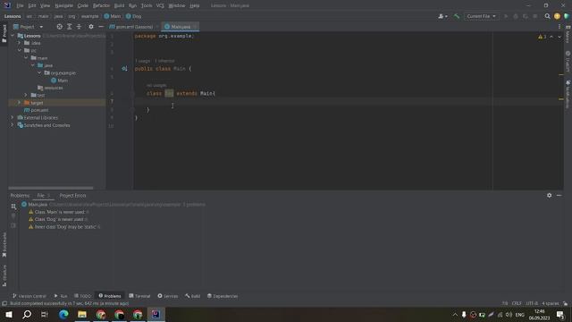572x322 pixels.
Task: Expand the test folder
Action: [26, 95]
